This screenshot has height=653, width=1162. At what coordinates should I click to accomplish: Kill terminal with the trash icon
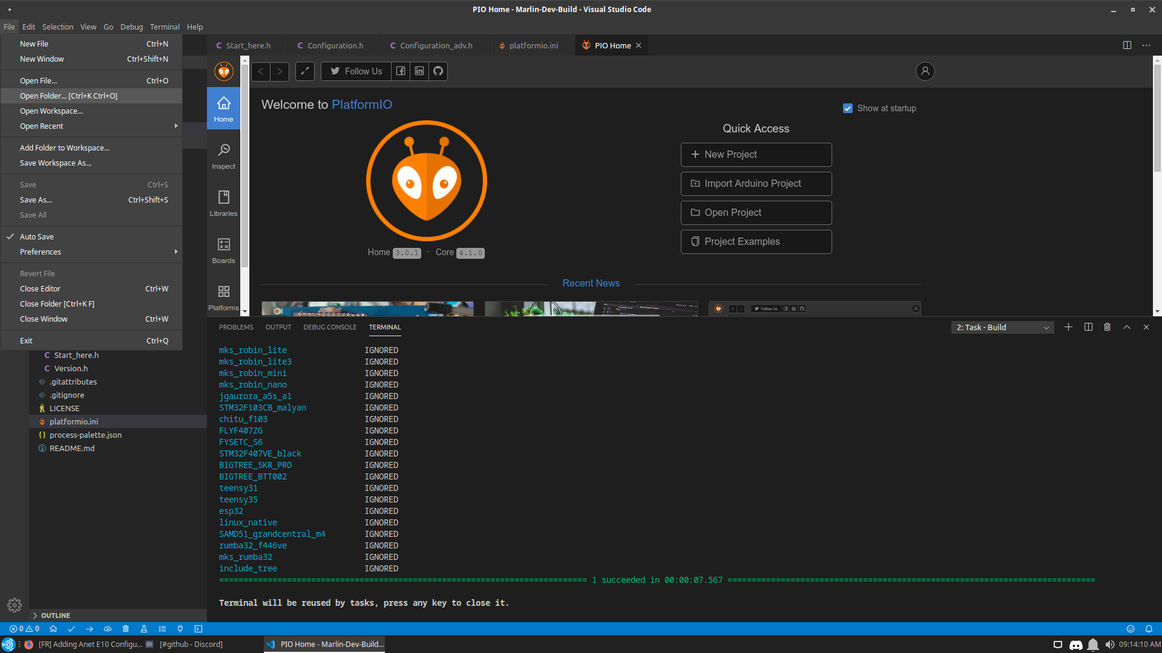coord(1107,327)
